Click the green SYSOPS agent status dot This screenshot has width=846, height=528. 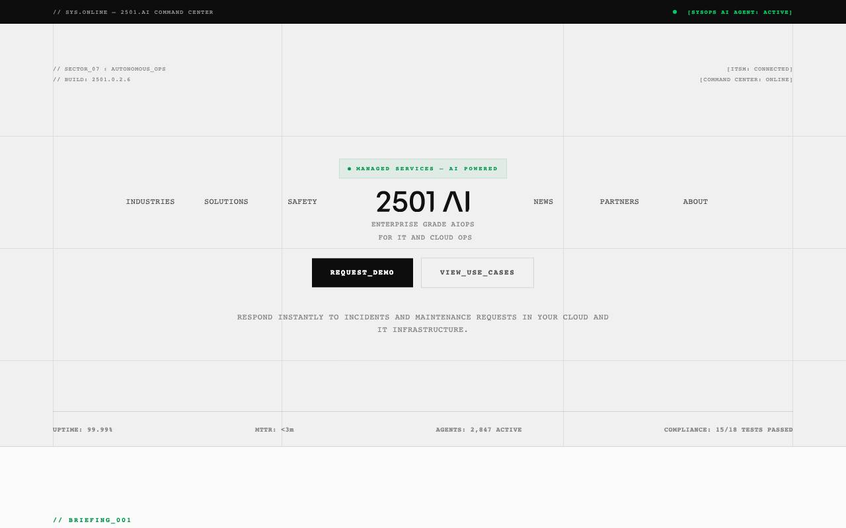coord(675,12)
